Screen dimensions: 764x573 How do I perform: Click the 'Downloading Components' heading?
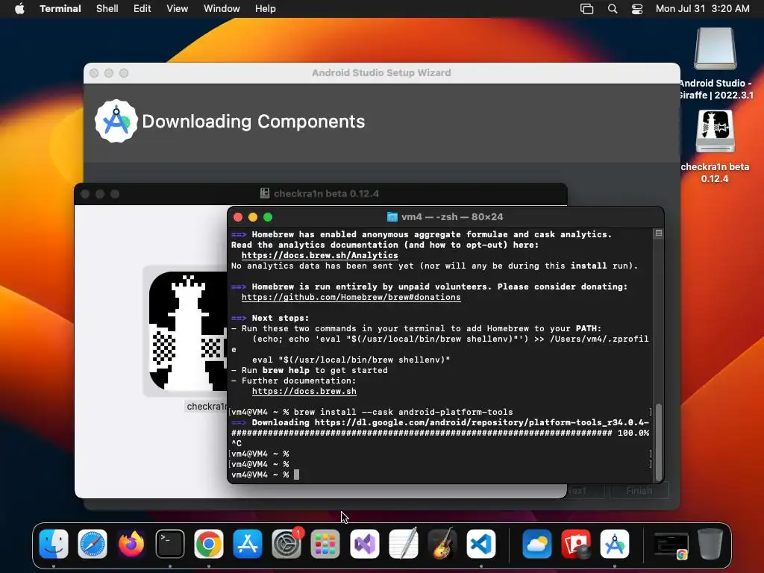pyautogui.click(x=254, y=122)
